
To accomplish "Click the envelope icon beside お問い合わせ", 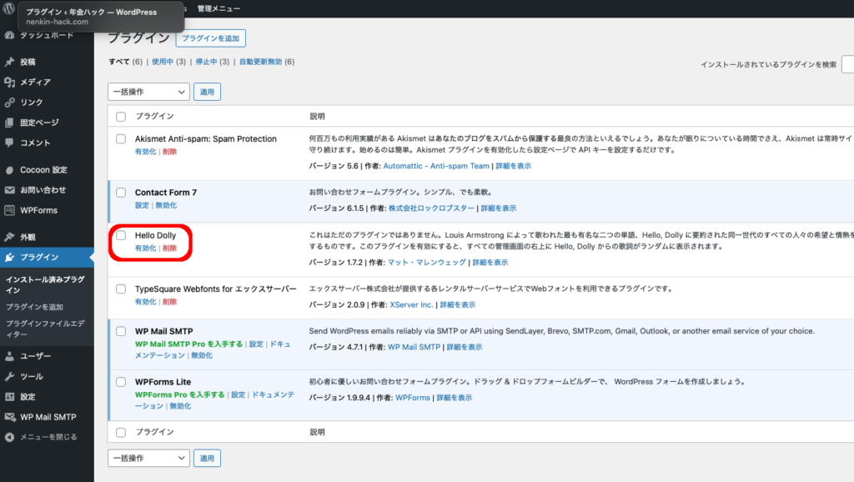I will coord(9,190).
